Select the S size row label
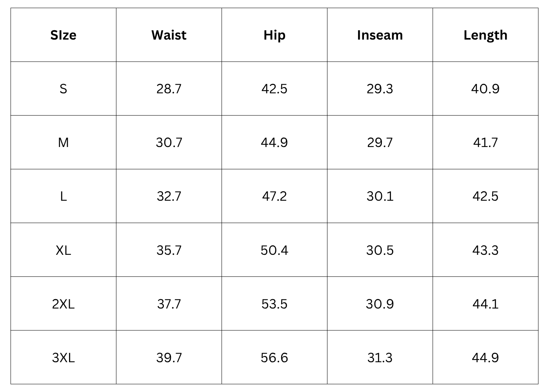 63,89
